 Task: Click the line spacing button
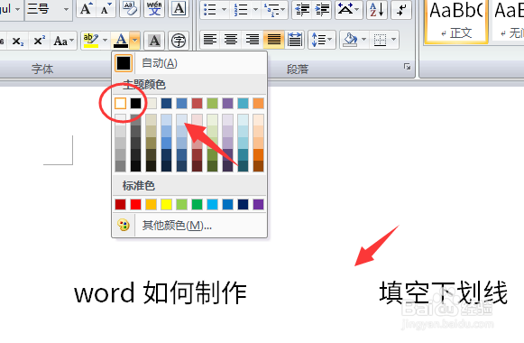coord(321,40)
